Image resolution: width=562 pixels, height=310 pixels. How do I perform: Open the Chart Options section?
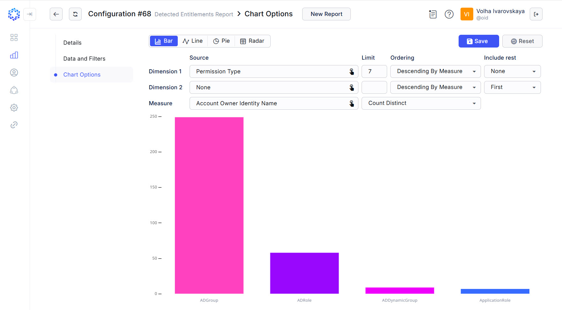point(82,74)
